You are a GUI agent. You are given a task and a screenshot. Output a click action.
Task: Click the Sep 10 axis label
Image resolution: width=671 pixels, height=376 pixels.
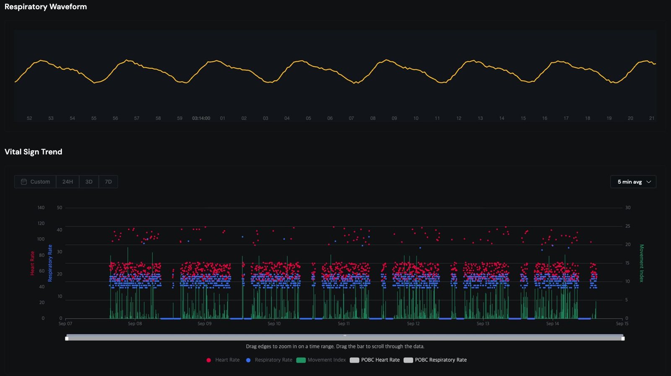click(x=274, y=324)
